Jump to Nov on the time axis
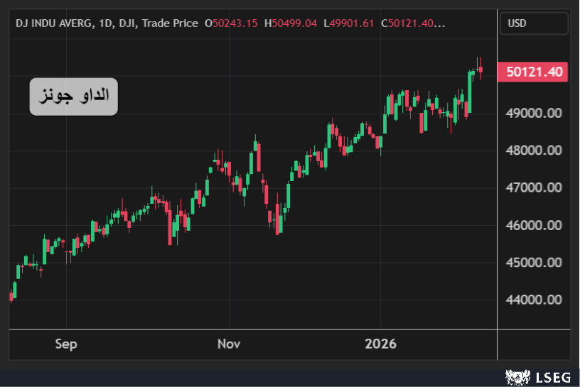 click(x=229, y=344)
